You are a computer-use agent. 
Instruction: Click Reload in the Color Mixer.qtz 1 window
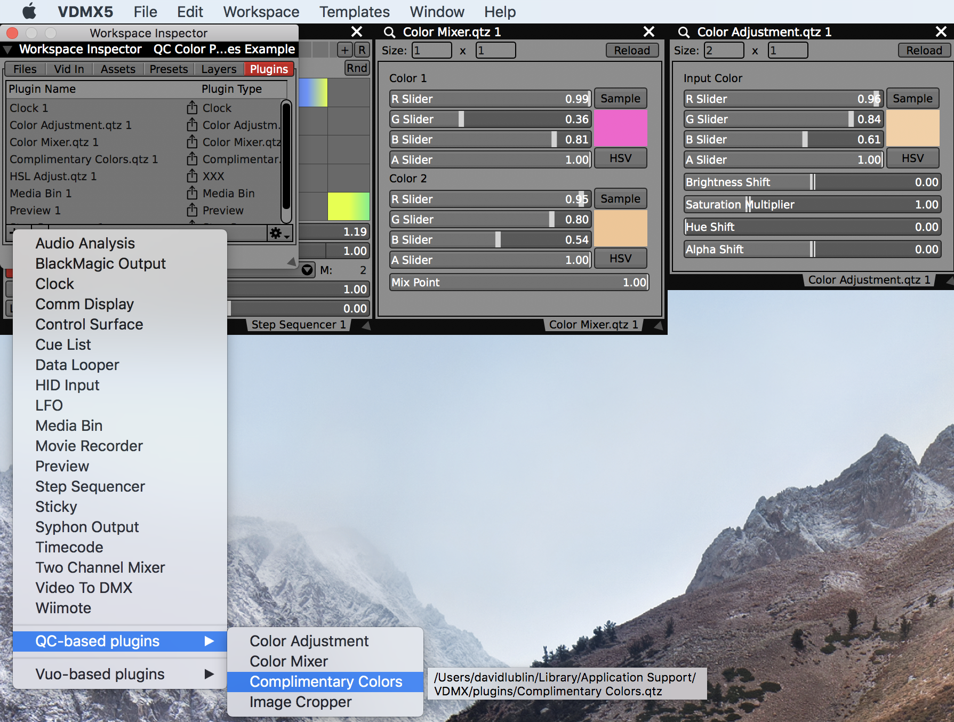coord(632,50)
